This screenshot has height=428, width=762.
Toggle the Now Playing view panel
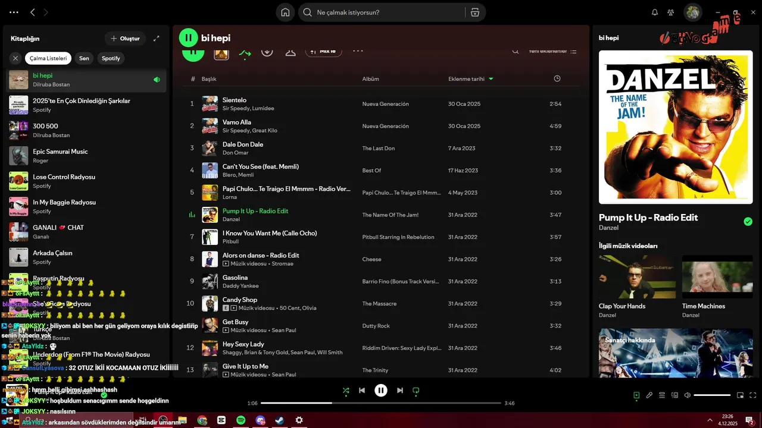click(x=636, y=395)
